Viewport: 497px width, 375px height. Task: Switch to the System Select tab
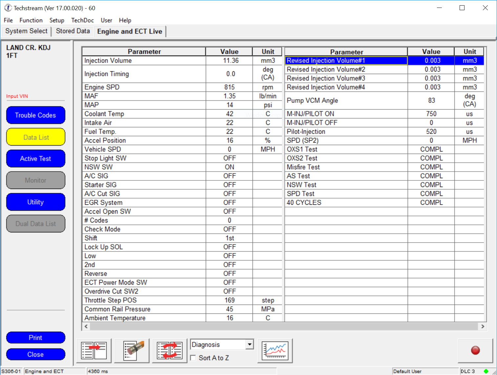pyautogui.click(x=26, y=31)
